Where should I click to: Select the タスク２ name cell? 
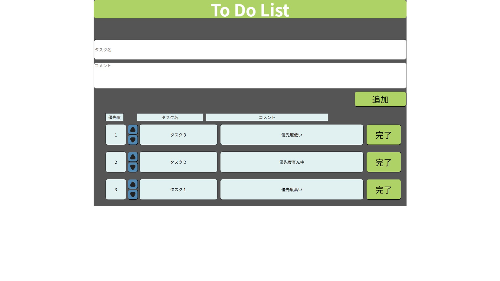point(178,162)
